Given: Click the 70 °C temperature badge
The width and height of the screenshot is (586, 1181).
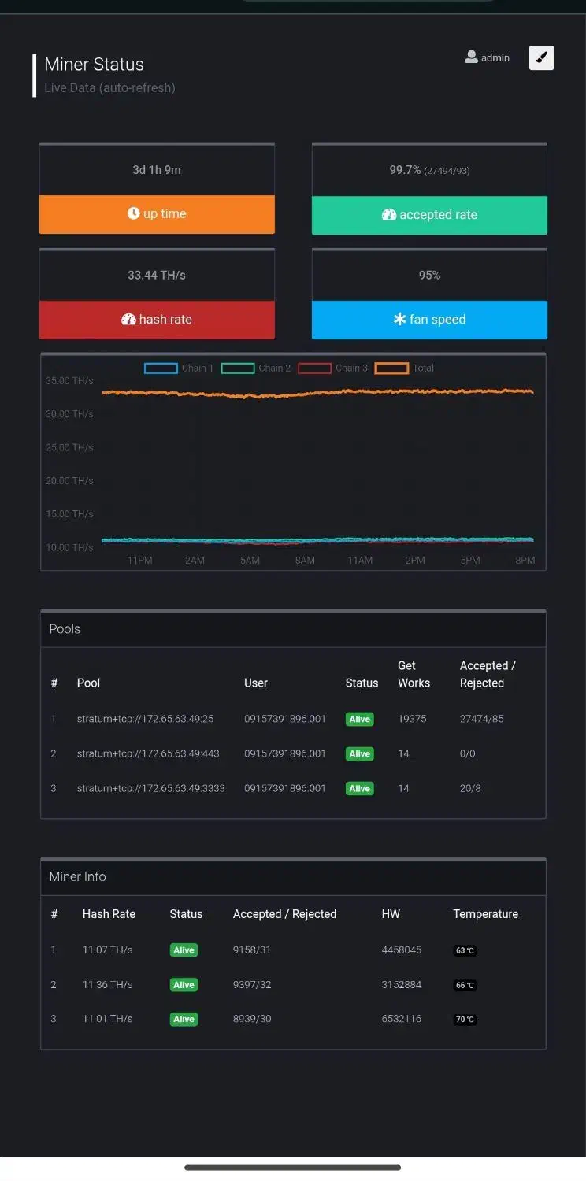Looking at the screenshot, I should click(x=465, y=1020).
